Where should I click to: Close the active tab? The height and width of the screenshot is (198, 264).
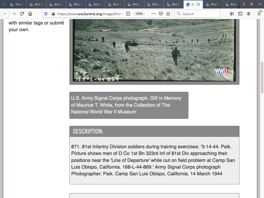(199, 4)
